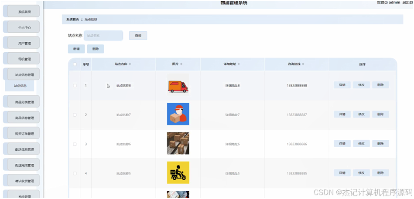Click the 详细地址7 cell
Image resolution: width=414 pixels, height=199 pixels.
(233, 115)
